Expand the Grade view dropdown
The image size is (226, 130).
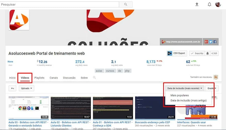click(212, 88)
